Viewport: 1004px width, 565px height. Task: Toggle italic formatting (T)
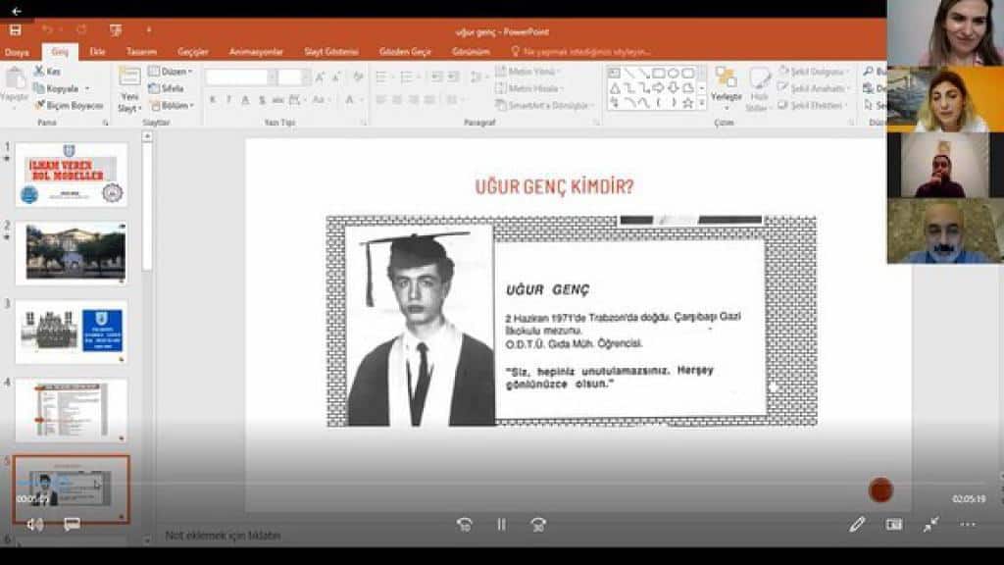click(x=228, y=100)
